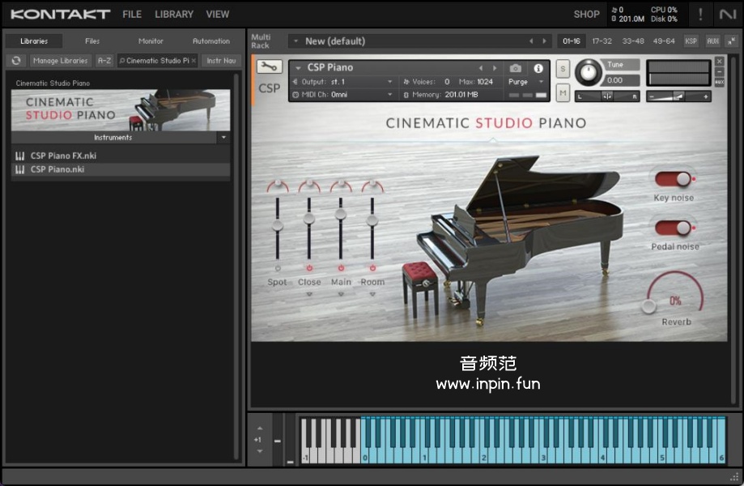Refresh the library list
744x486 pixels.
(x=16, y=61)
